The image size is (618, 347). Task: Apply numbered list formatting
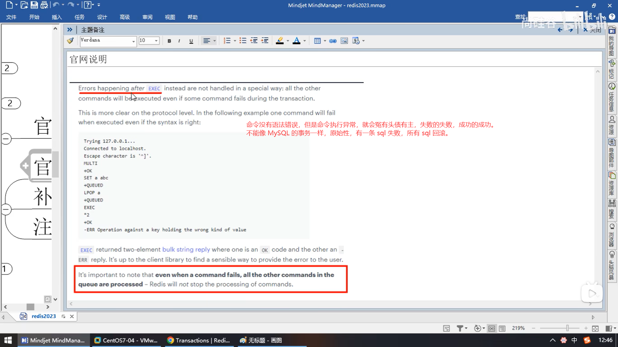point(227,41)
